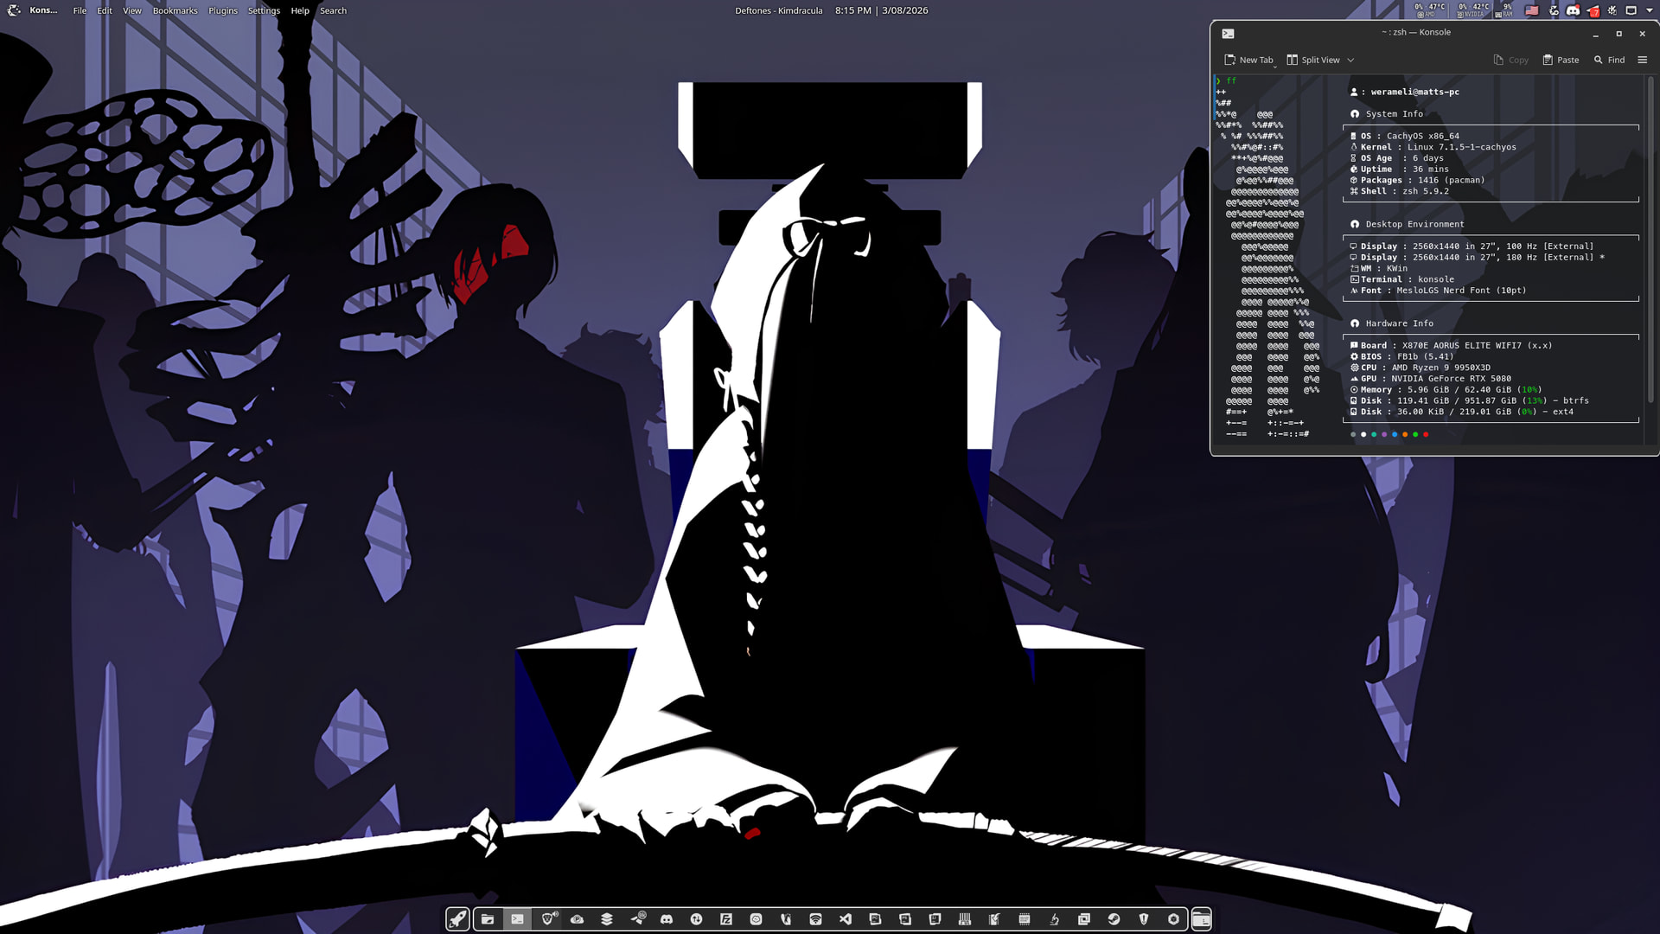Image resolution: width=1660 pixels, height=934 pixels.
Task: Click the 'CachyOS x86_64' OS text
Action: 1423,136
